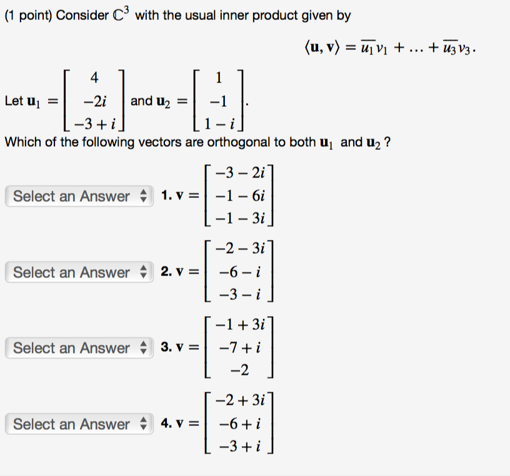Click the u1 vector matrix
The image size is (510, 476).
coord(94,100)
